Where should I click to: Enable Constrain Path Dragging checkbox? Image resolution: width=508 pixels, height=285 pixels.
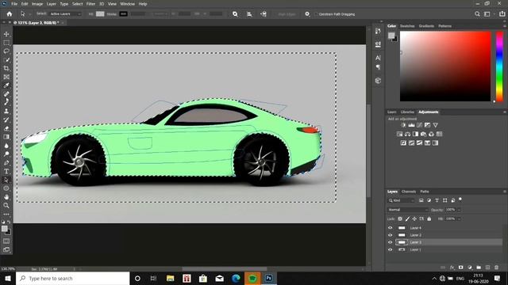[316, 14]
